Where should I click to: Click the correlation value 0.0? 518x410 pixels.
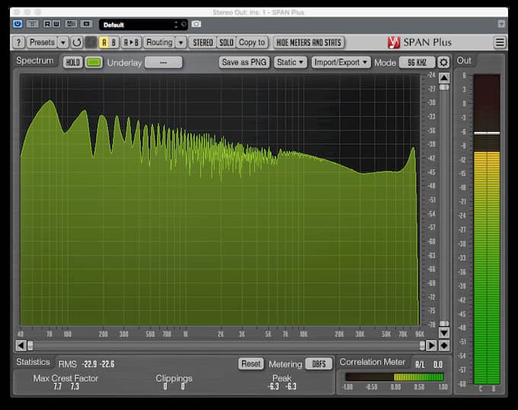coord(438,364)
